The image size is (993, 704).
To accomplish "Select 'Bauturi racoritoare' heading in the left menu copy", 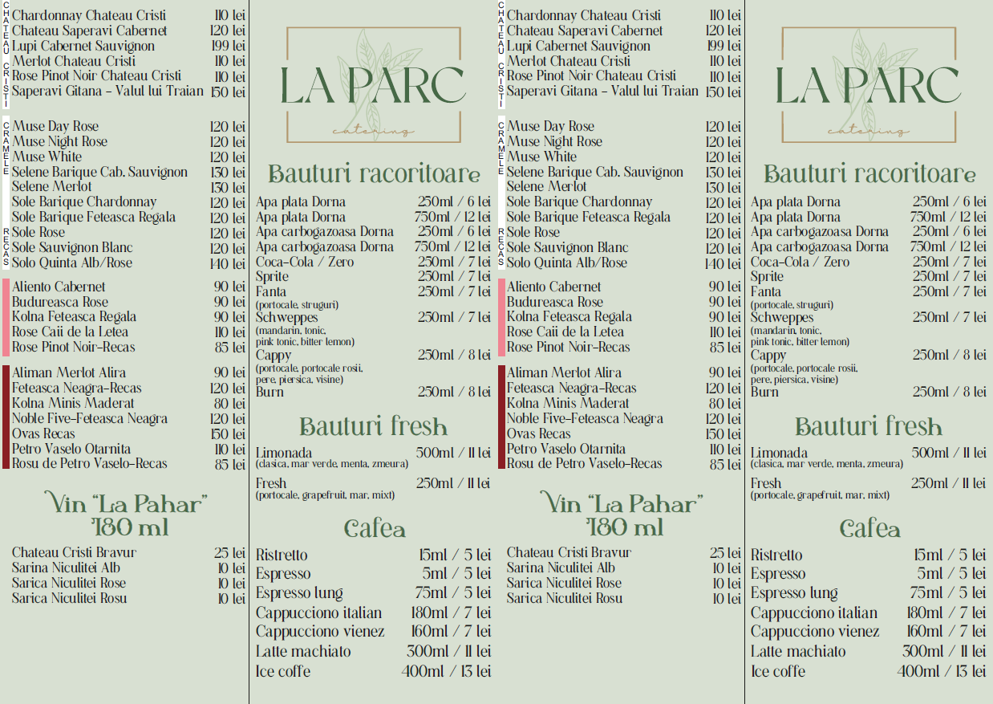I will [374, 174].
